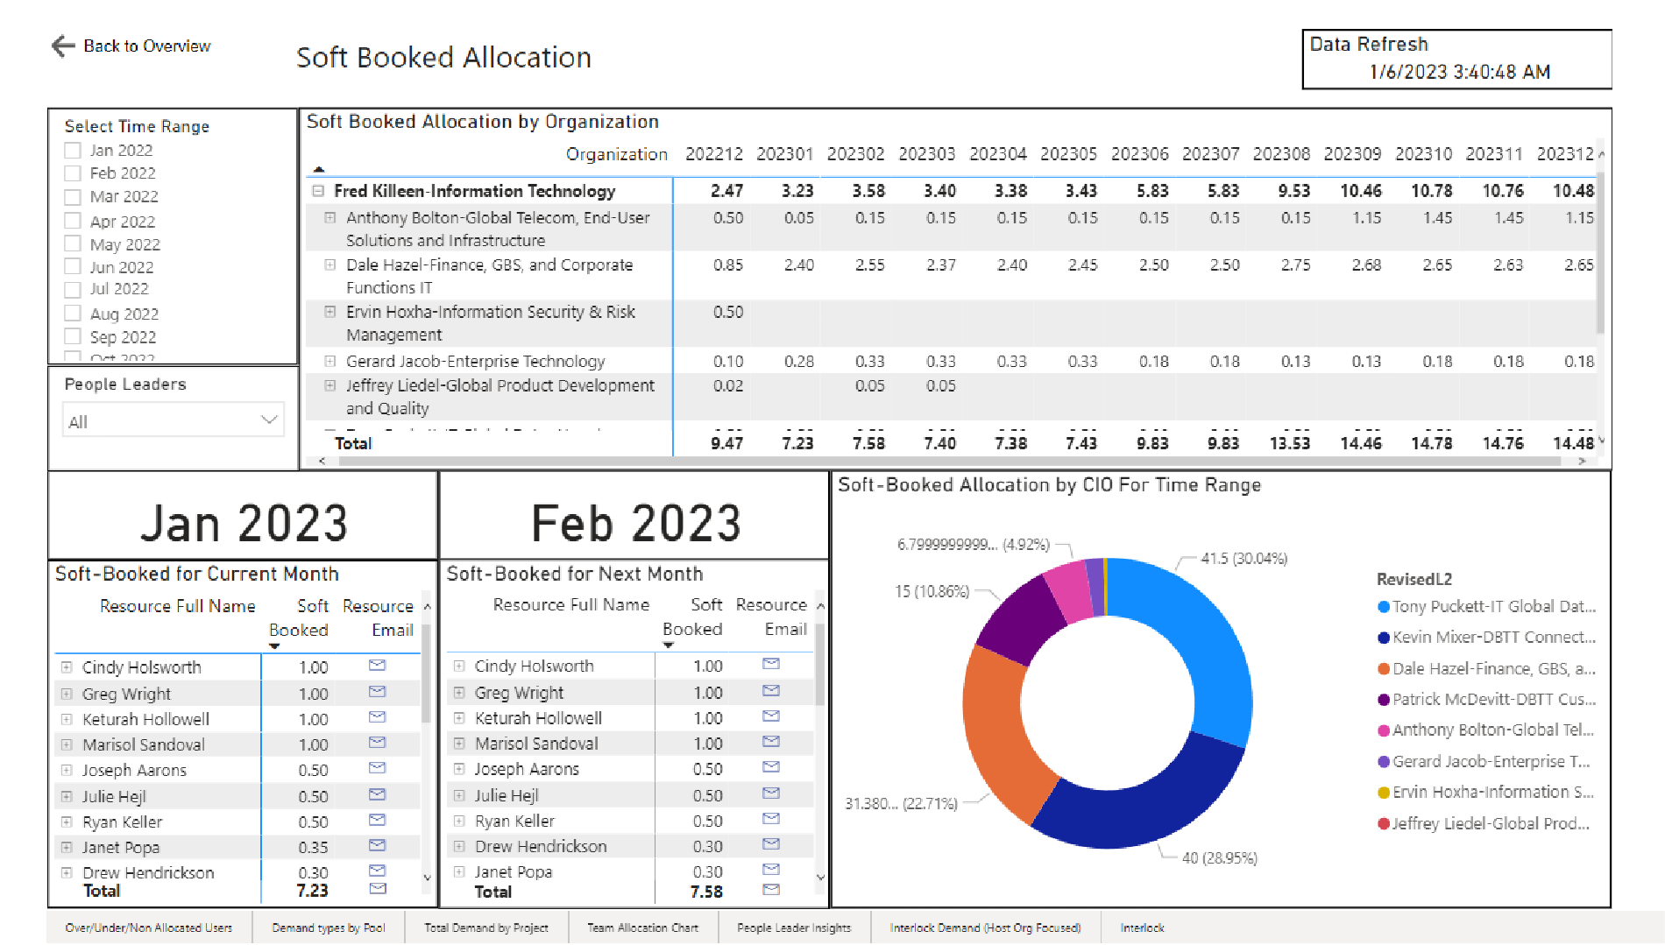Expand Anthony Bolton-Global Telecom row
Image resolution: width=1665 pixels, height=945 pixels.
tap(329, 218)
